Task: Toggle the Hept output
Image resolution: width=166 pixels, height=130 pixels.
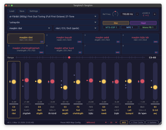Action: (143, 23)
